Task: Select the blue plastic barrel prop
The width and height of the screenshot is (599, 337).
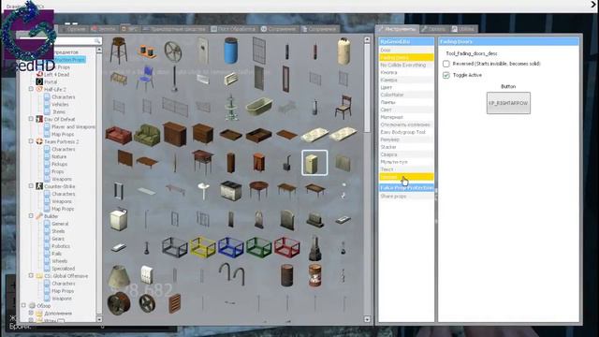Action: (x=231, y=51)
